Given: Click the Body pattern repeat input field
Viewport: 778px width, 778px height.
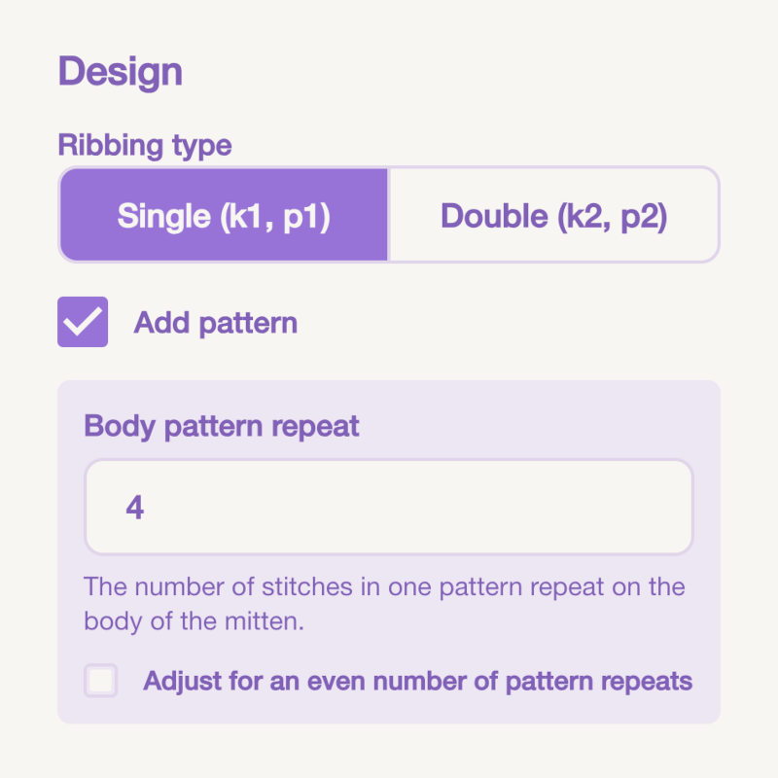Looking at the screenshot, I should pyautogui.click(x=389, y=506).
